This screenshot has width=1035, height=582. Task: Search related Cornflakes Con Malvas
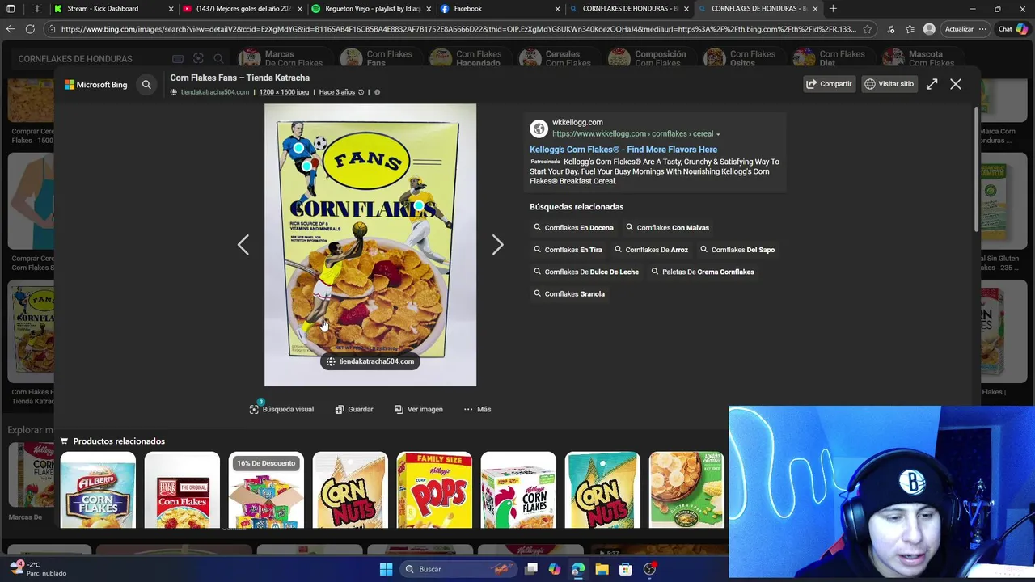667,228
